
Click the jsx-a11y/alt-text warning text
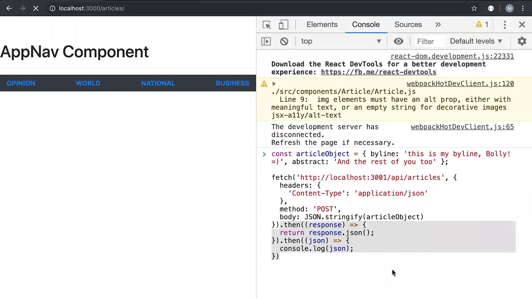pyautogui.click(x=306, y=115)
